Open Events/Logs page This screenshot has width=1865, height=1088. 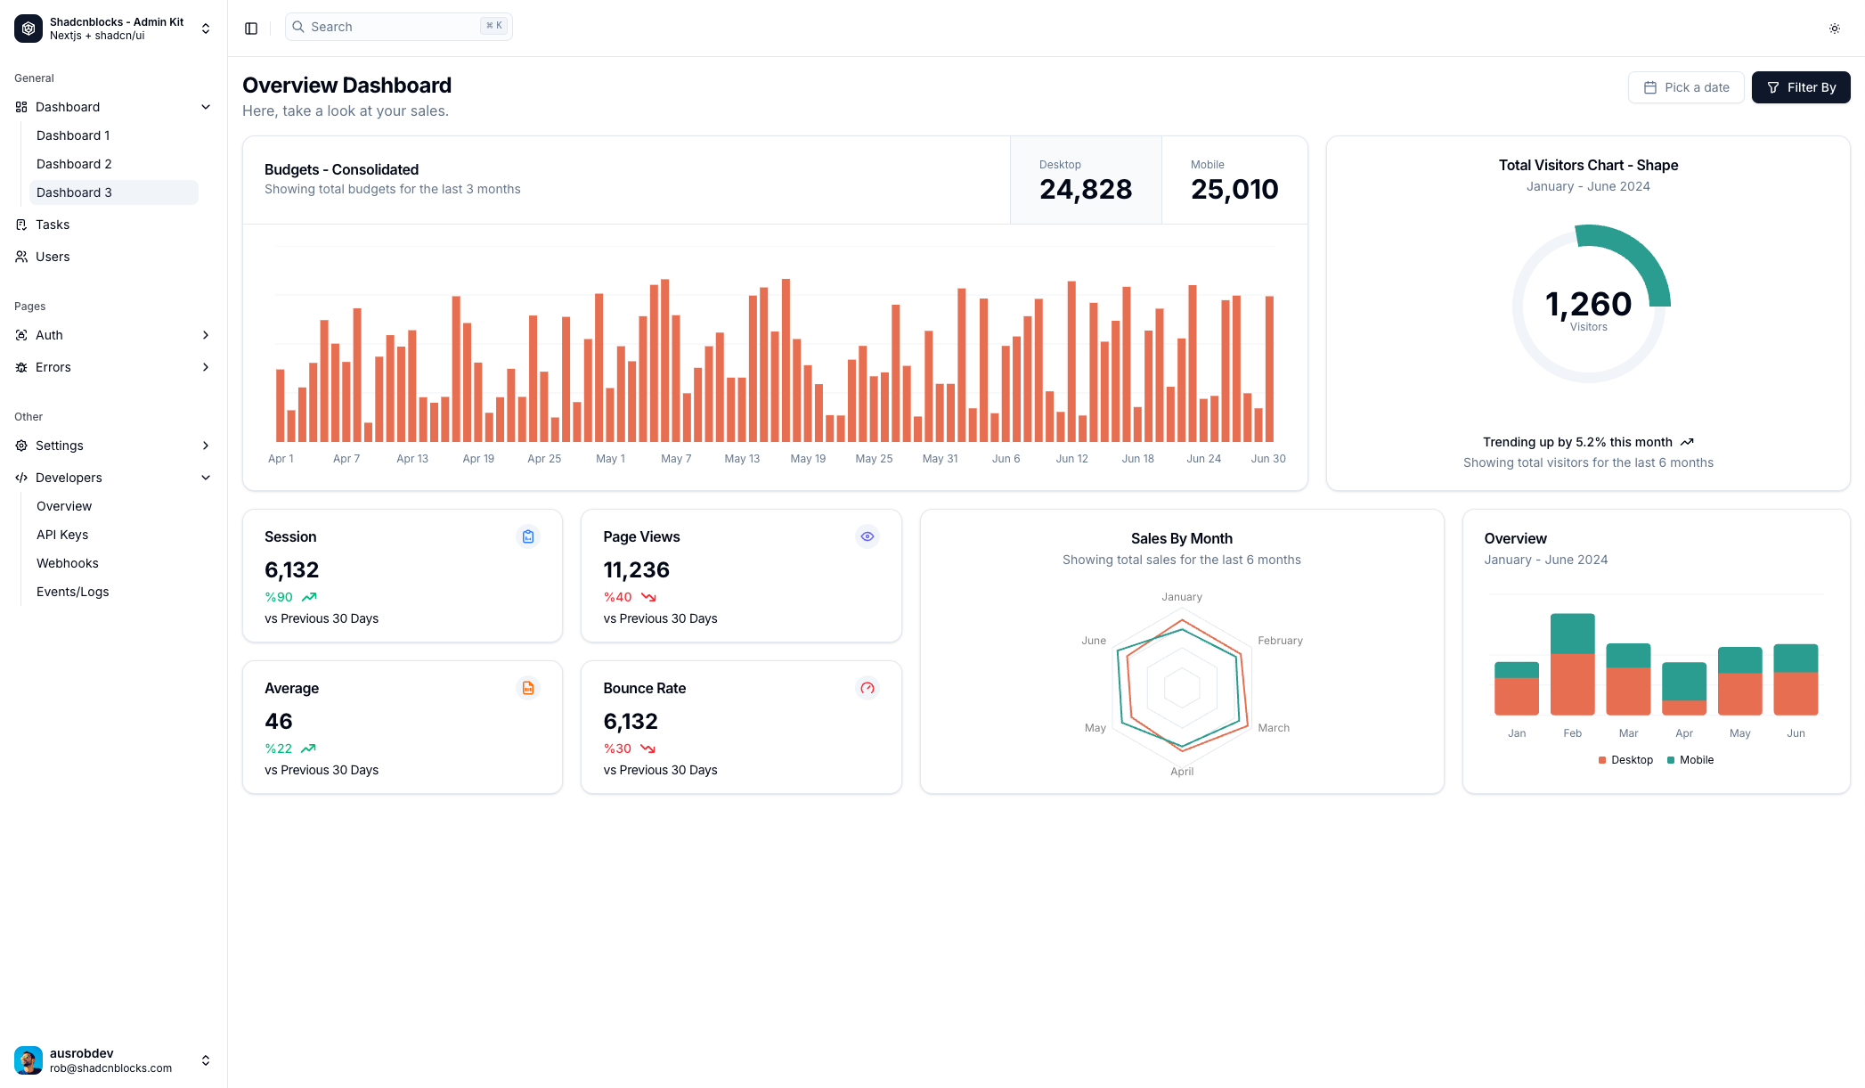coord(114,592)
